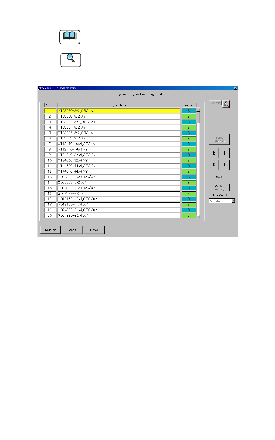Viewport: 275px width, 440px height.
Task: Close the Type Listup window
Action: (236, 88)
